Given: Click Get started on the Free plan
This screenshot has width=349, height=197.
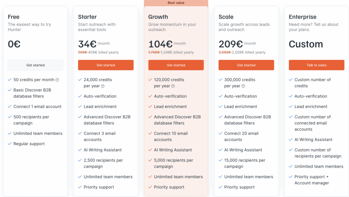Looking at the screenshot, I should click(x=35, y=65).
